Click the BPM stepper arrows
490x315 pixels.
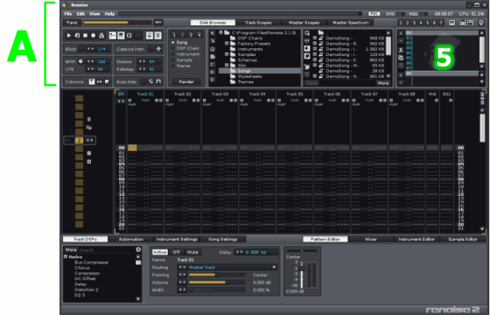(x=90, y=61)
